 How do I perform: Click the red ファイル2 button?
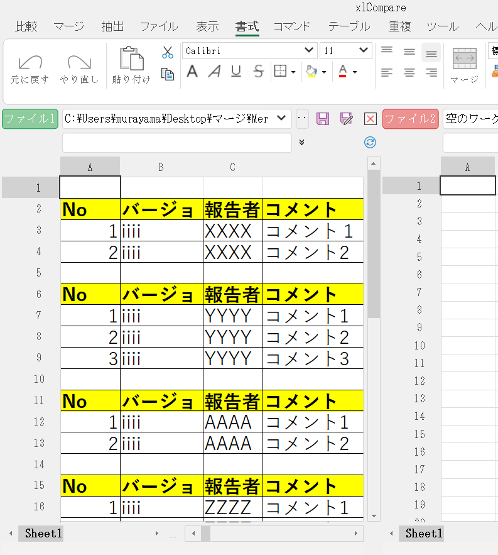coord(410,119)
